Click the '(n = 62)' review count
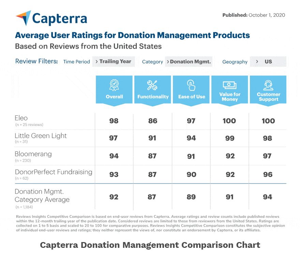The height and width of the screenshot is (255, 300). pyautogui.click(x=22, y=178)
